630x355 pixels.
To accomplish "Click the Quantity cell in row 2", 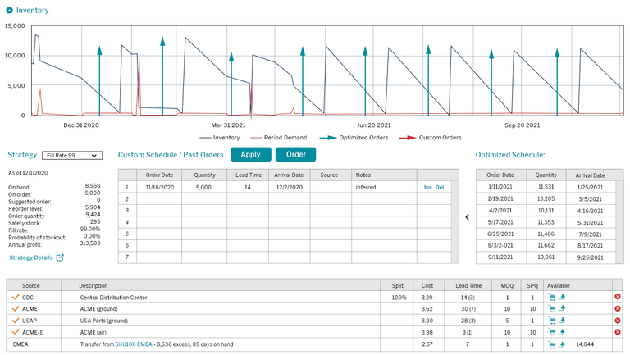I will 204,199.
